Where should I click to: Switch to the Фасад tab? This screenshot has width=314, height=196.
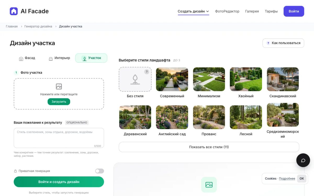(27, 58)
